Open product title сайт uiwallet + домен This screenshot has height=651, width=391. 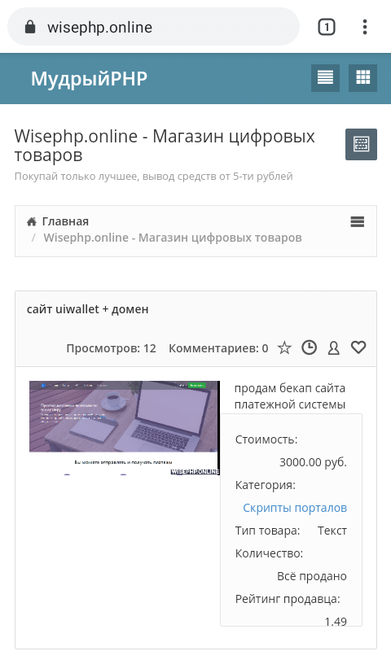tap(88, 309)
